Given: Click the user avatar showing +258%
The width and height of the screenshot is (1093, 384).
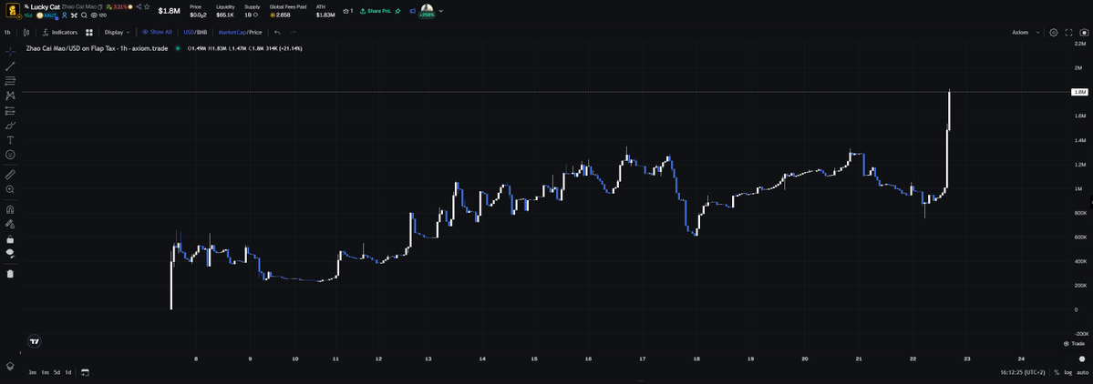Looking at the screenshot, I should point(428,10).
